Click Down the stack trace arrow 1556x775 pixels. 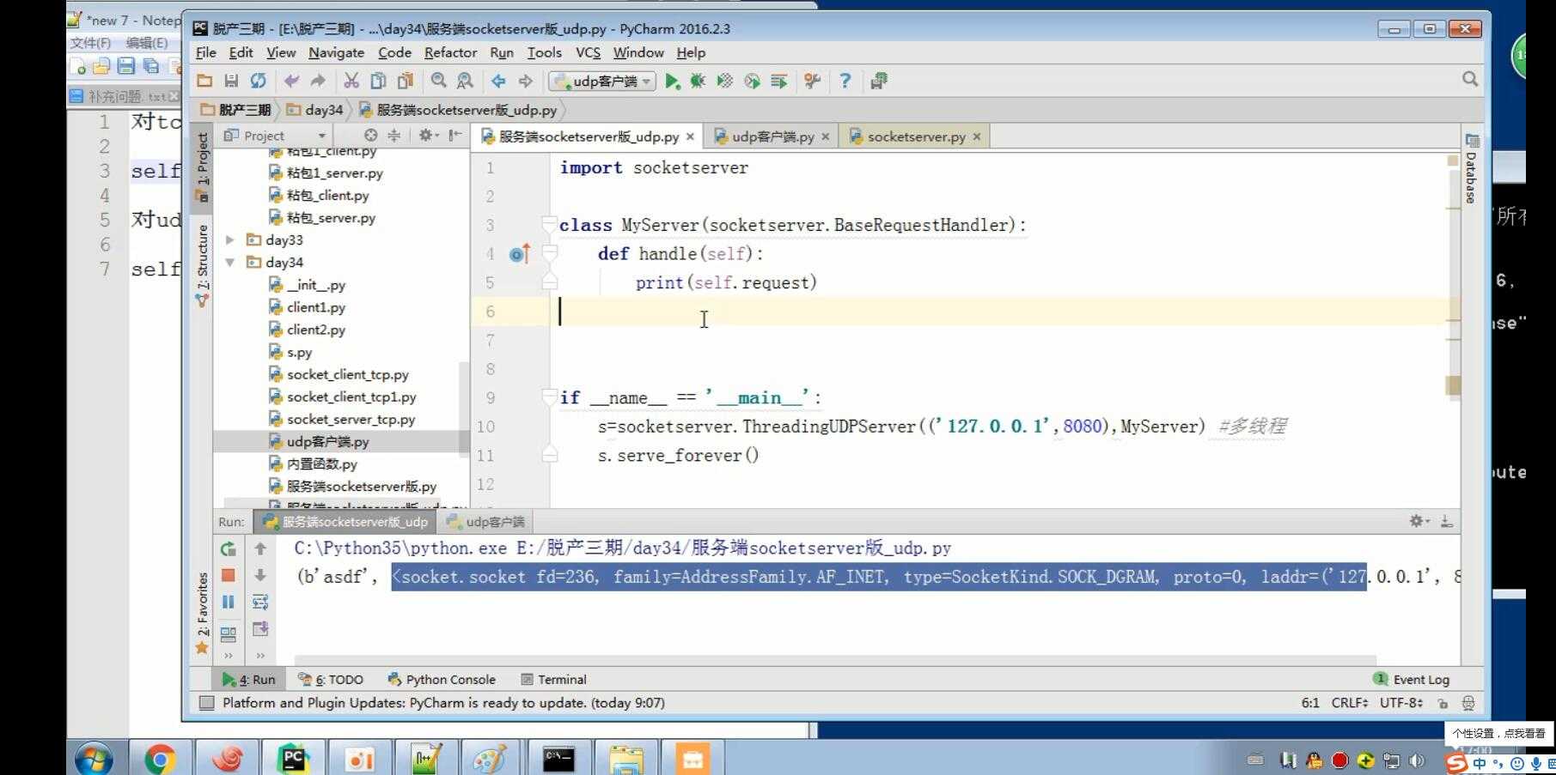point(260,575)
